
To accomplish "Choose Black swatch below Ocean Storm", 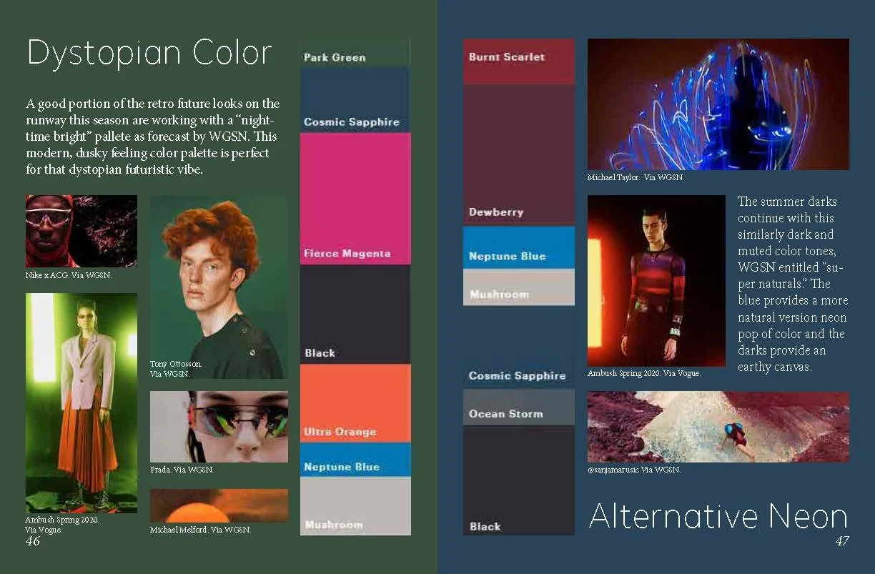I will click(x=518, y=480).
